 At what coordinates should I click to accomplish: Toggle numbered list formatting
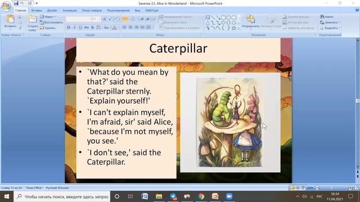pos(133,19)
